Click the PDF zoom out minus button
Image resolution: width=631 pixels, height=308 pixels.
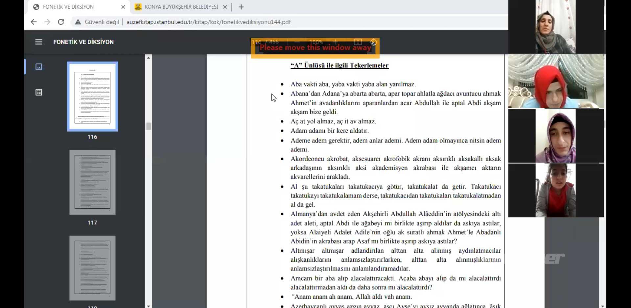point(297,42)
